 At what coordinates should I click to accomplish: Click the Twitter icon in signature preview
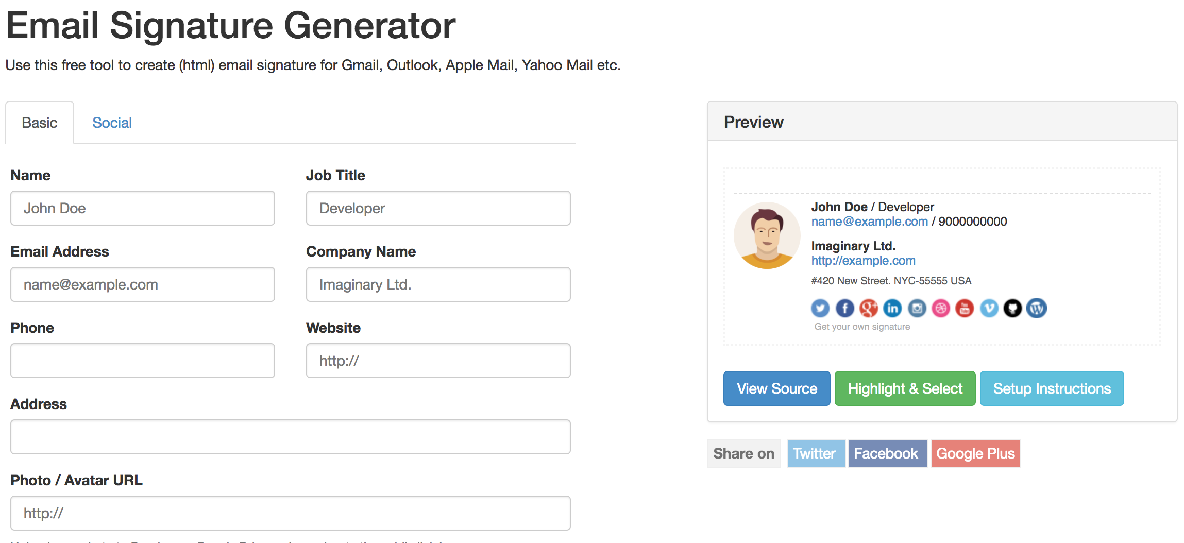coord(820,308)
